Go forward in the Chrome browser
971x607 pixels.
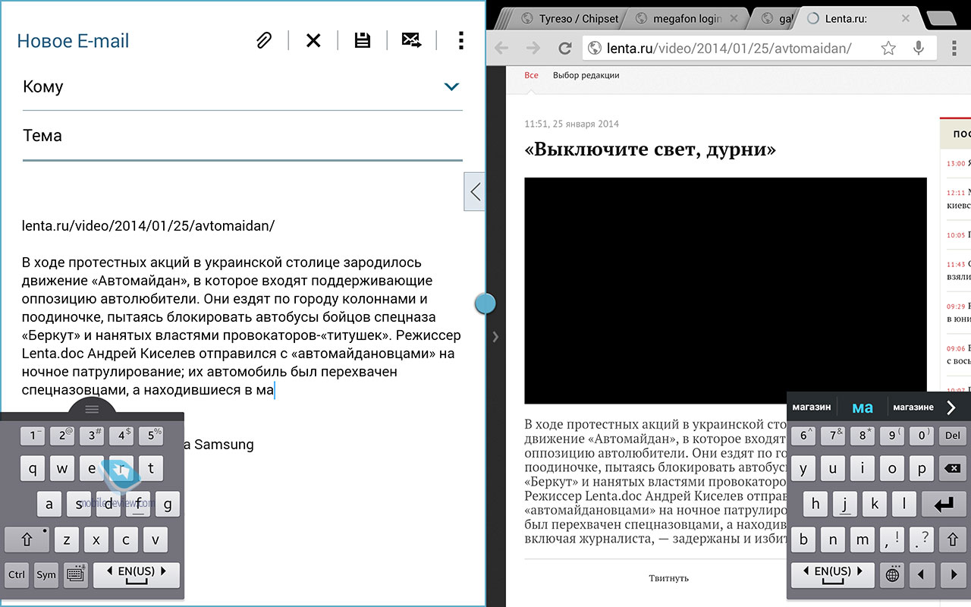(533, 49)
